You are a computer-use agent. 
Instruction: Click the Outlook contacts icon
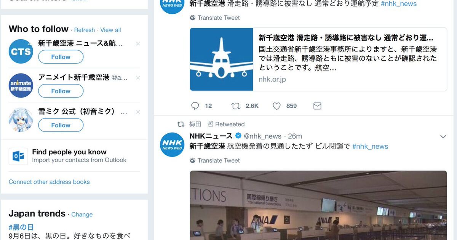click(18, 156)
